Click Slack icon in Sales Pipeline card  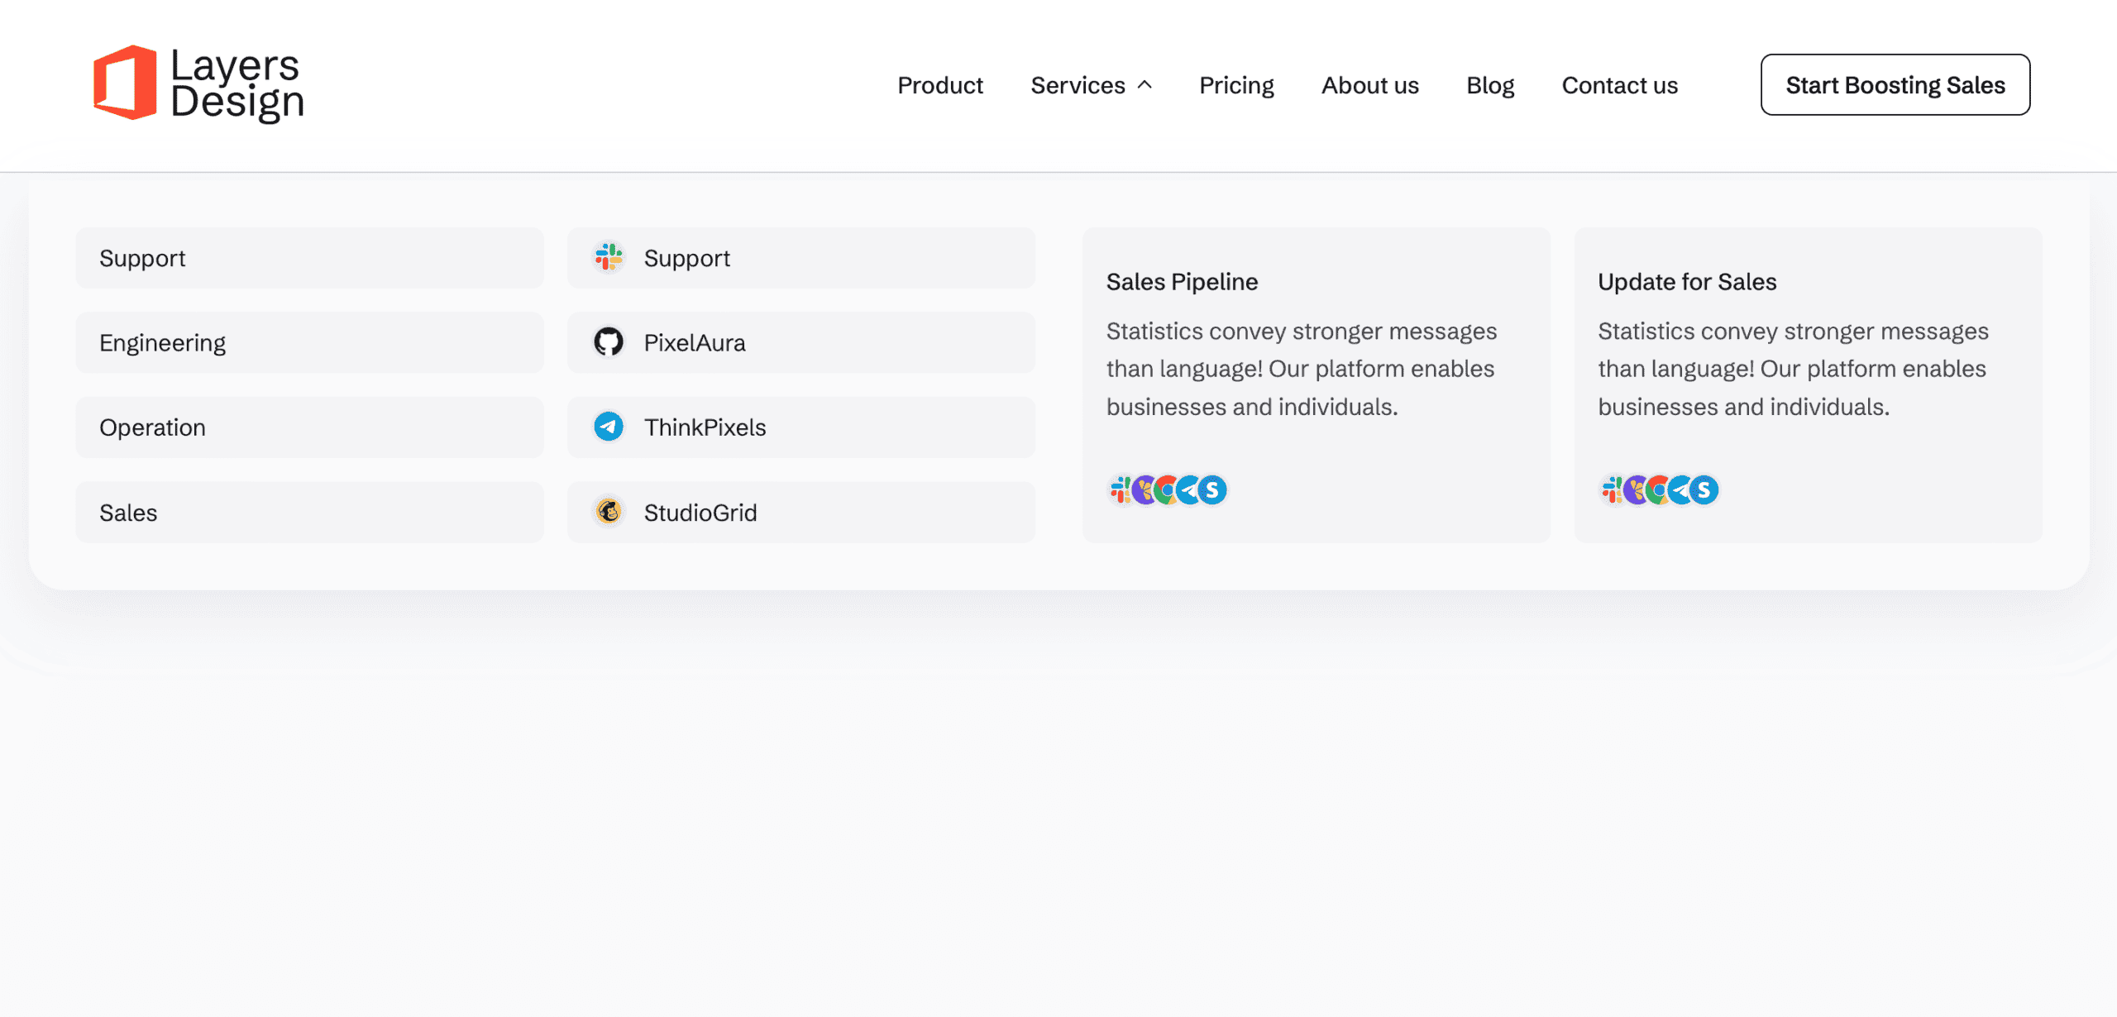[x=1120, y=490]
